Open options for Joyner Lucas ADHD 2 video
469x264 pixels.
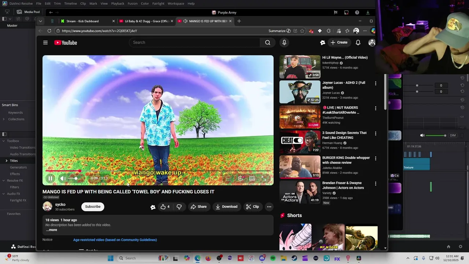coord(375,84)
